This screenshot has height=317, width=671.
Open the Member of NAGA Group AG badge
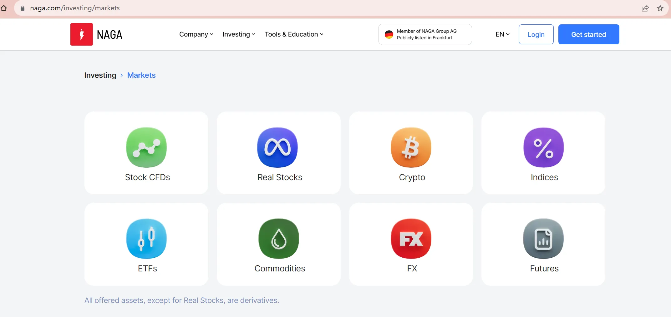click(x=425, y=34)
